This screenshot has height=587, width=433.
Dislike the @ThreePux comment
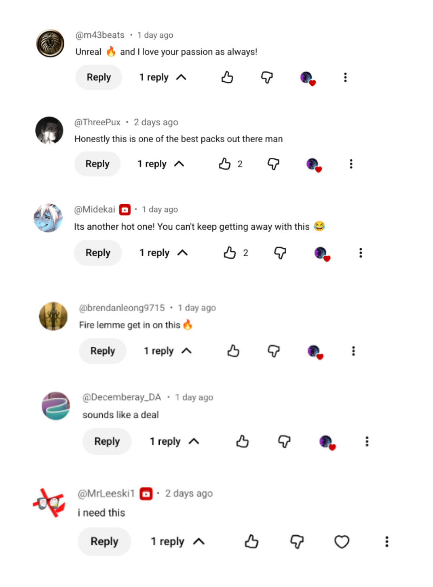coord(274,164)
